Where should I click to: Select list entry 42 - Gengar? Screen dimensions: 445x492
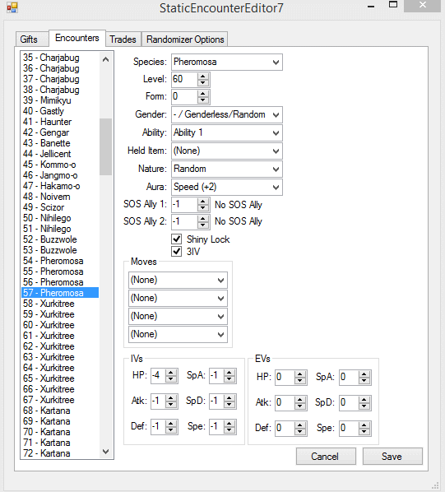pyautogui.click(x=60, y=132)
